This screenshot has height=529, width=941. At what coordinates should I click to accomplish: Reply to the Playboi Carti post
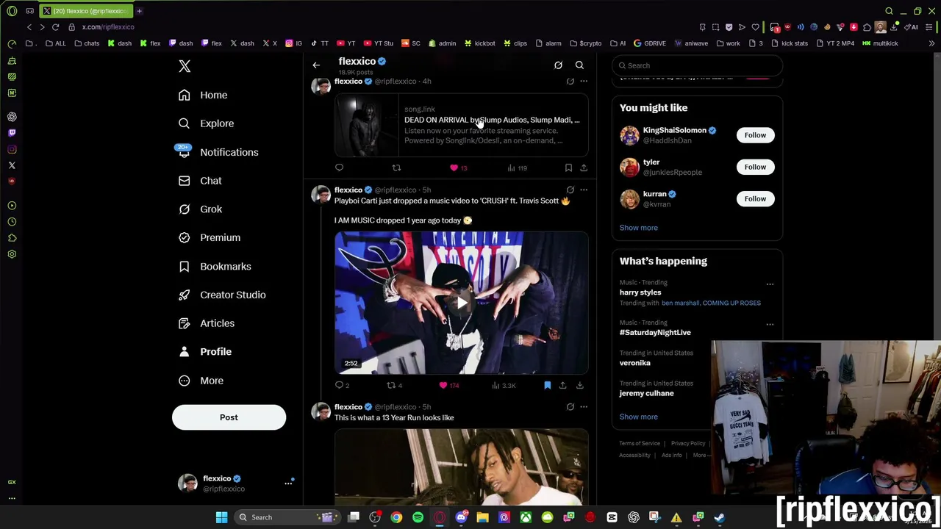[342, 386]
